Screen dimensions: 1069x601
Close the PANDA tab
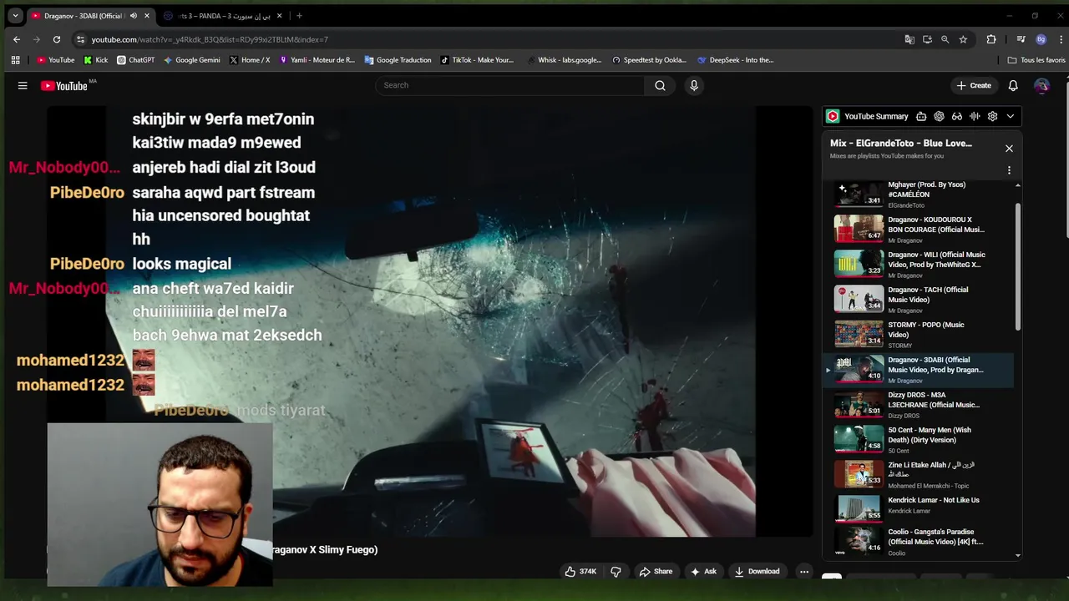279,16
